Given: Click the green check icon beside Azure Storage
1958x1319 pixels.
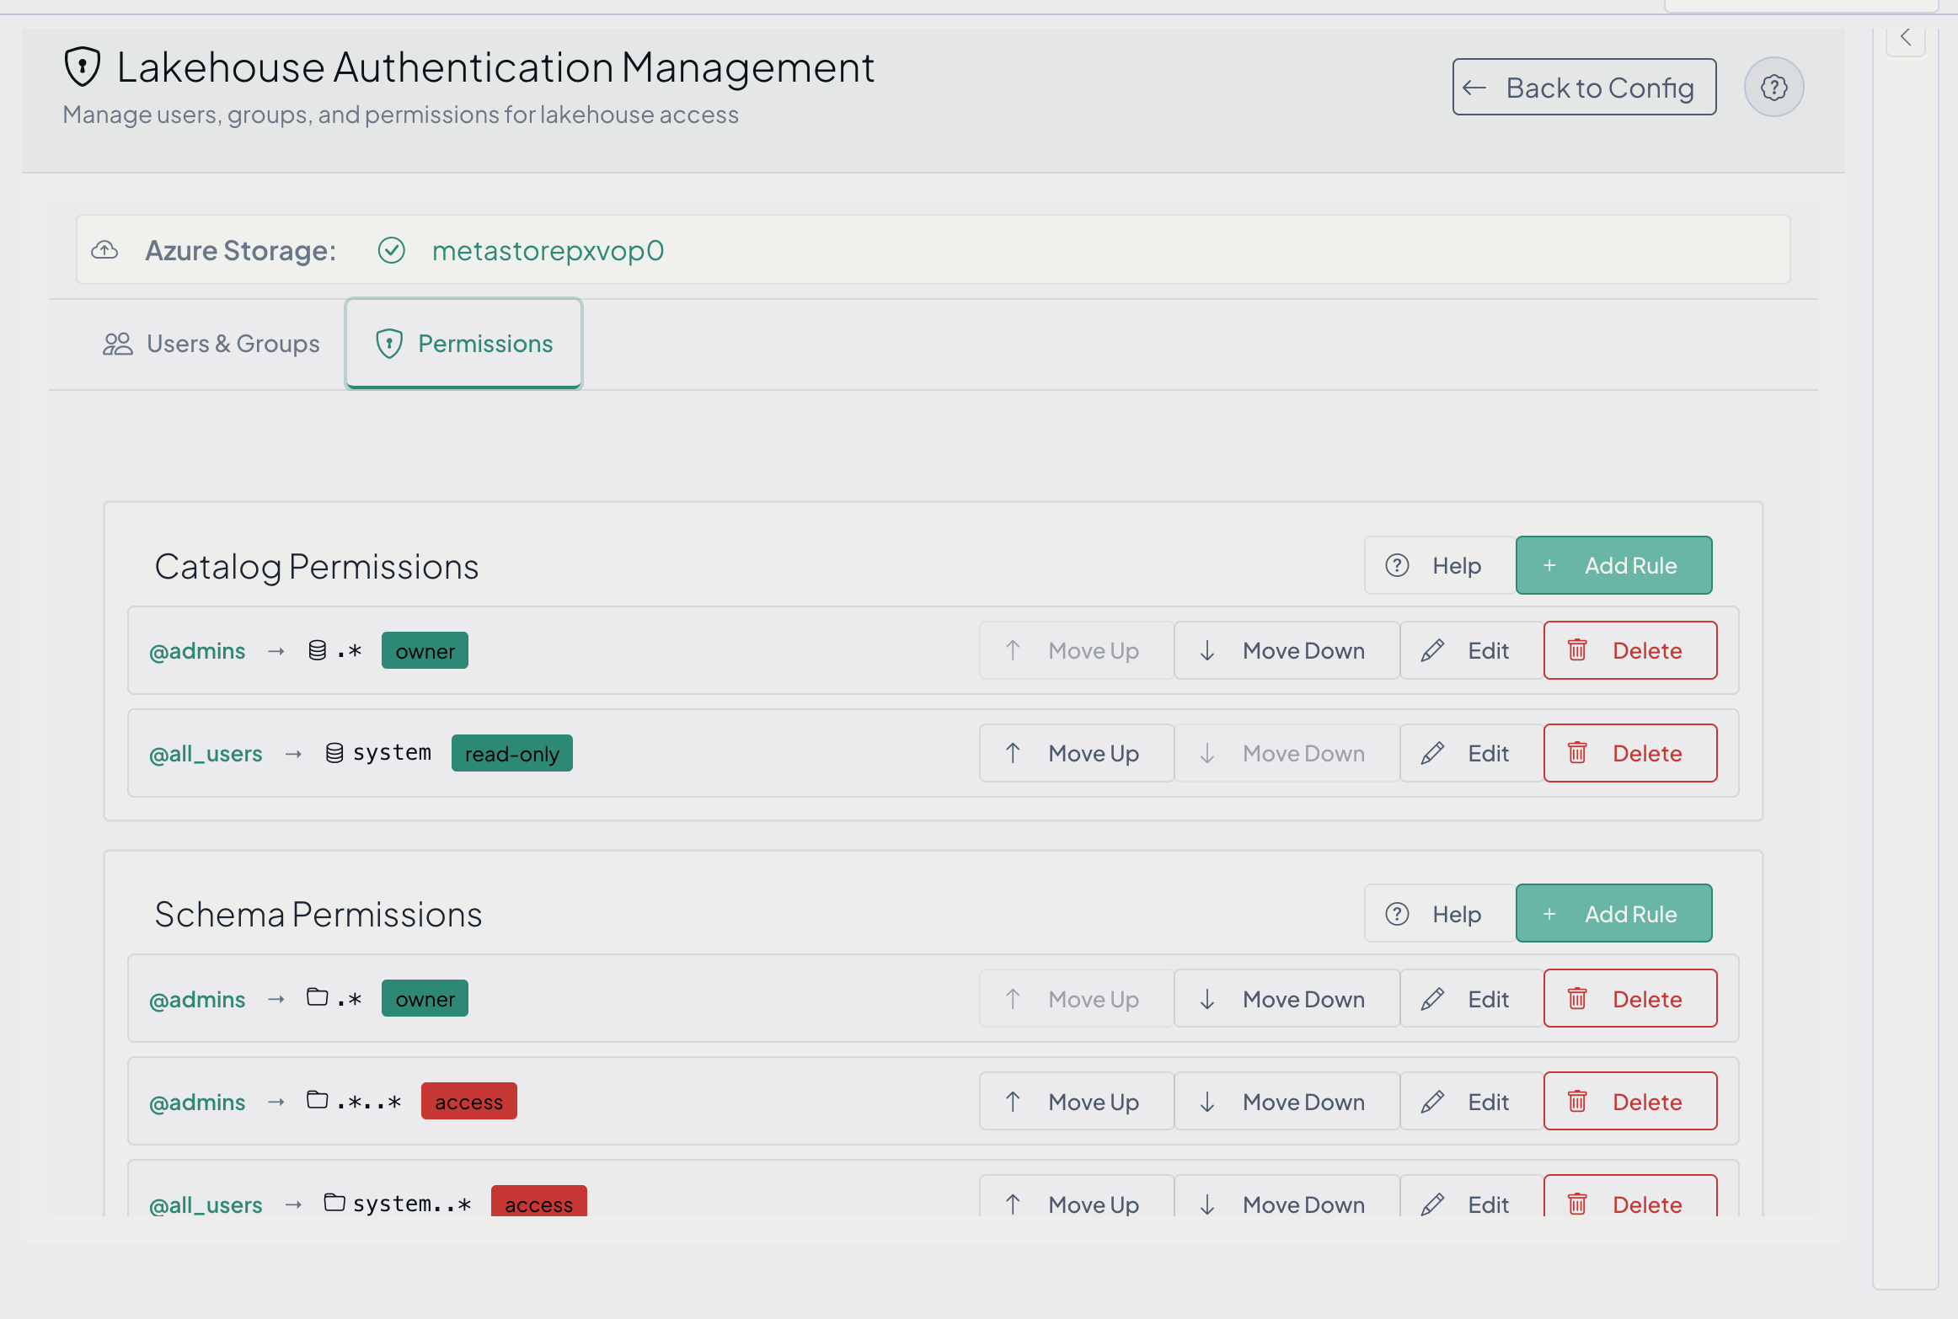Looking at the screenshot, I should pyautogui.click(x=391, y=250).
